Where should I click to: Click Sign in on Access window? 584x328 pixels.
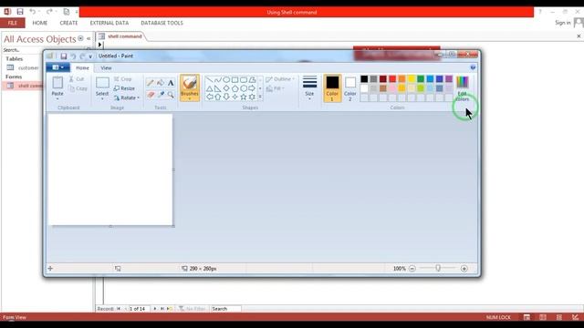pos(562,23)
